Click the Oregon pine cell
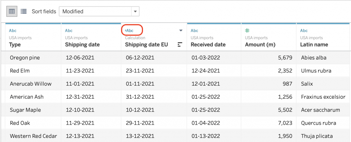The height and width of the screenshot is (142, 351). [25, 58]
